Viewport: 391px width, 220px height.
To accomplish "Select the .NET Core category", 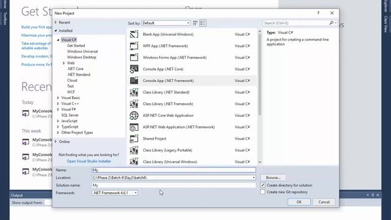I will pyautogui.click(x=75, y=69).
